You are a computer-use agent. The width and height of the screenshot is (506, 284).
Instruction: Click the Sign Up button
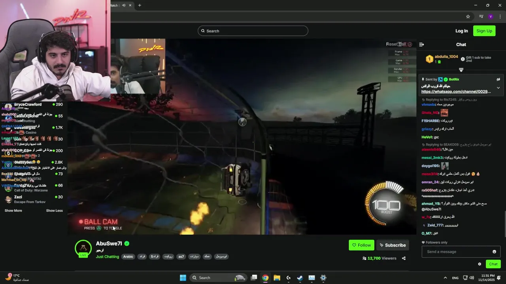pyautogui.click(x=484, y=31)
